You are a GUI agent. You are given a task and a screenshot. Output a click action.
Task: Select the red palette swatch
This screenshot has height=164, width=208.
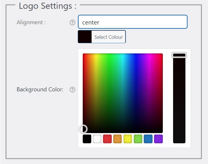pos(107,139)
